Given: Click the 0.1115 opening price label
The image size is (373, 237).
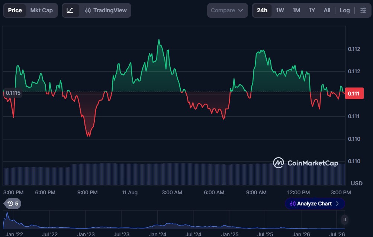Looking at the screenshot, I should pos(13,93).
